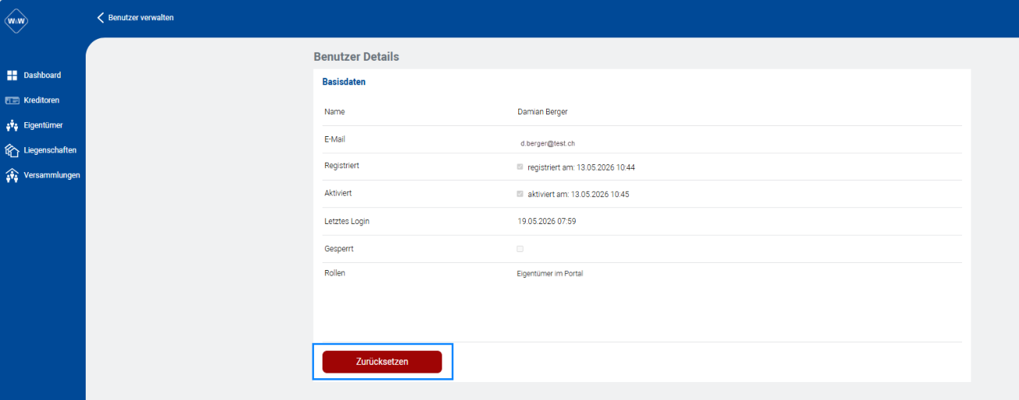Click the Benutzer Details page title
1019x400 pixels.
(x=356, y=57)
